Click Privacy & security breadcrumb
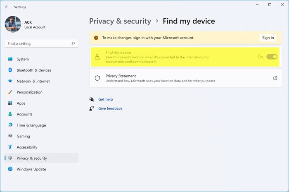The image size is (289, 192). pos(120,21)
